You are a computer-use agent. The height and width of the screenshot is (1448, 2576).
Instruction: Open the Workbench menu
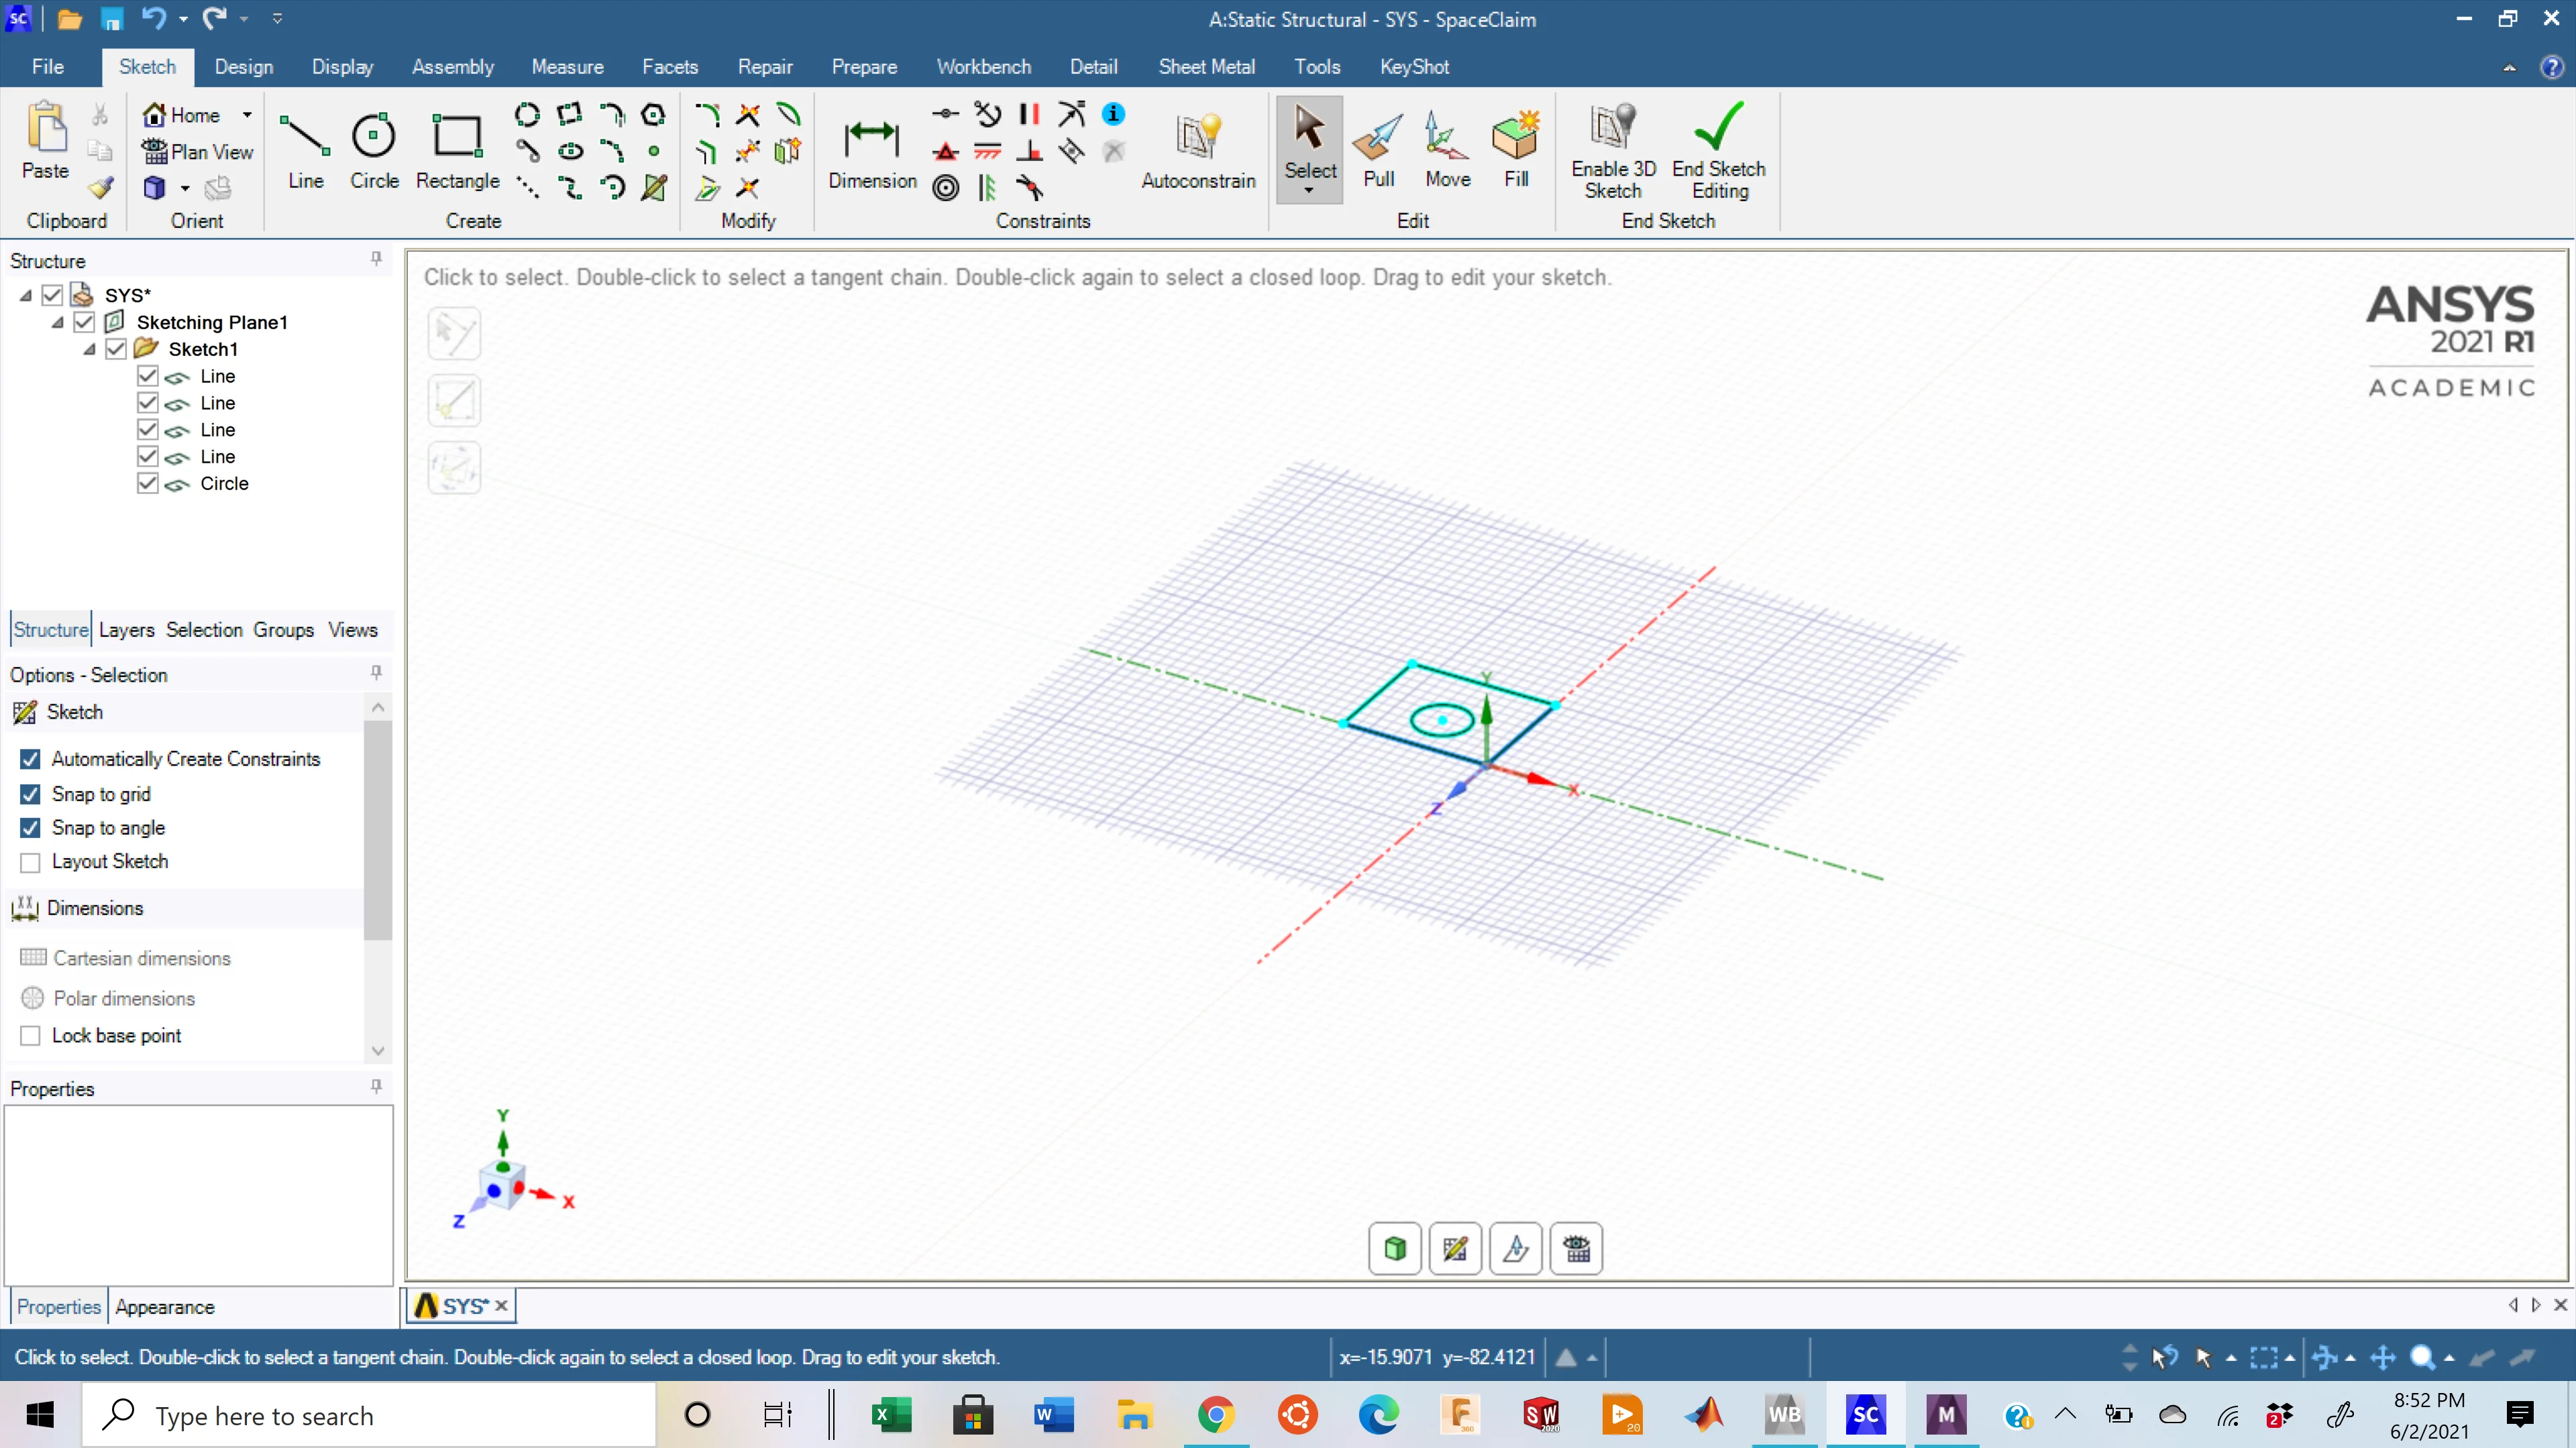click(x=984, y=66)
